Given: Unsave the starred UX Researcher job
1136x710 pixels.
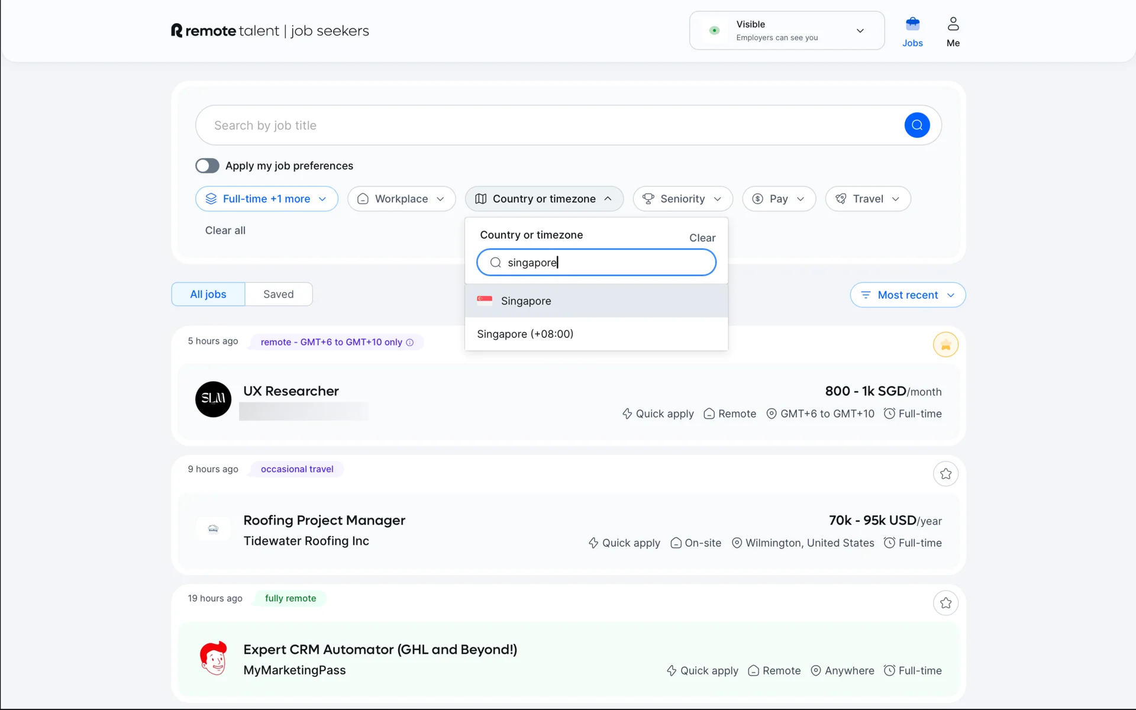Looking at the screenshot, I should 945,345.
